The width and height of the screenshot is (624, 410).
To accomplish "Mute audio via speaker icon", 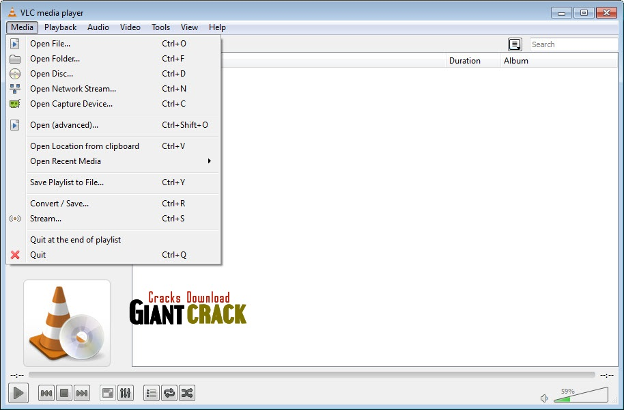I will point(544,398).
